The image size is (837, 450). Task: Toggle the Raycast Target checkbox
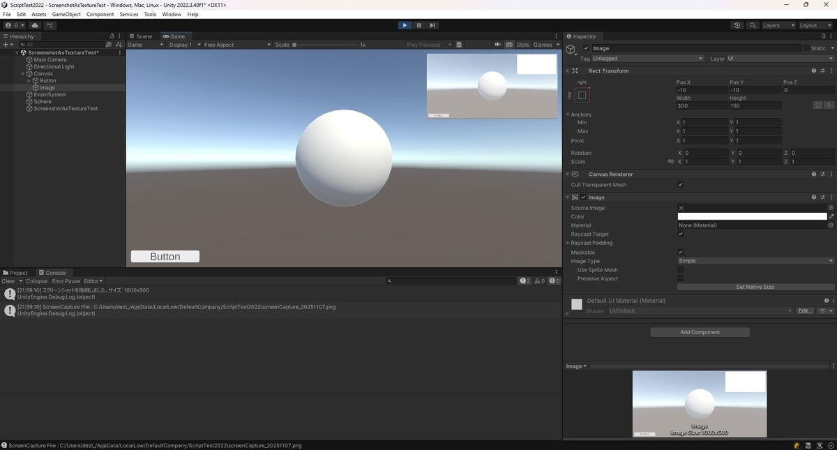[x=680, y=234]
